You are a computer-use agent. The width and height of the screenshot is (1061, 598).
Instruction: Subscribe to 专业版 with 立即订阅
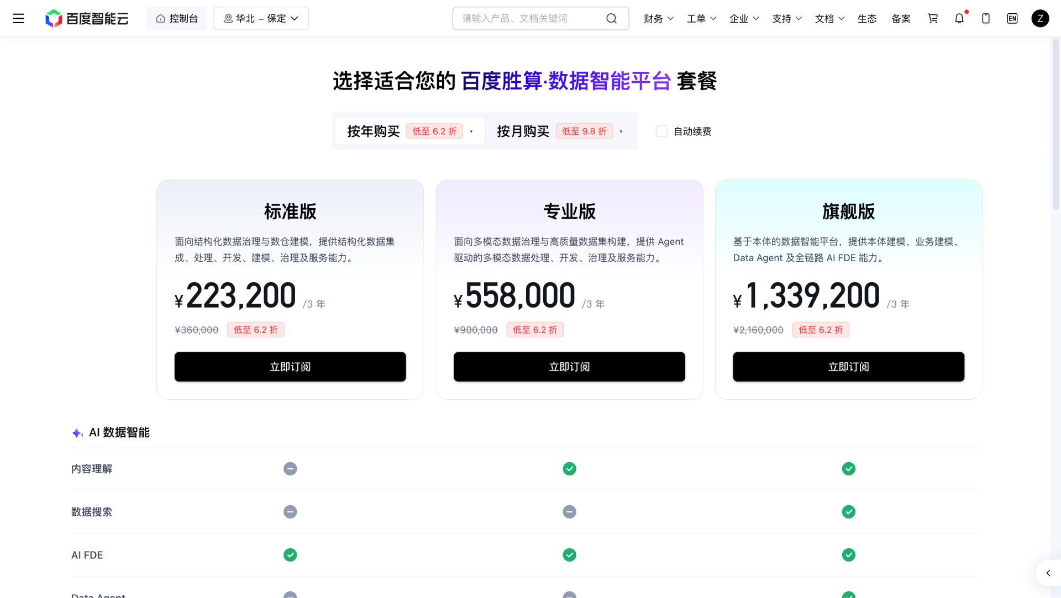[569, 367]
